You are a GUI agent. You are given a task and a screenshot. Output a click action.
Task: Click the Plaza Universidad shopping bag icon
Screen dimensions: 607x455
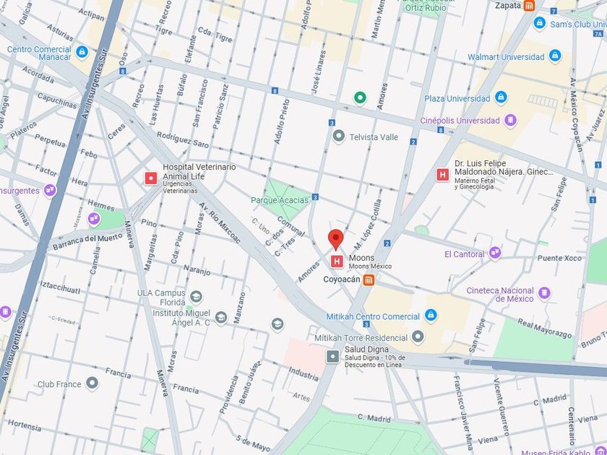point(501,97)
